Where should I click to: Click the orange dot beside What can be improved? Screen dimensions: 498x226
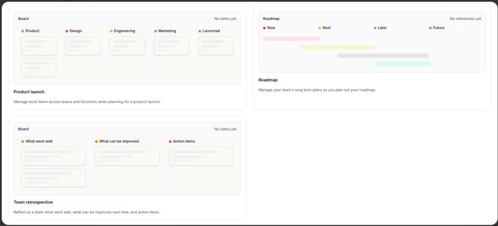click(96, 142)
